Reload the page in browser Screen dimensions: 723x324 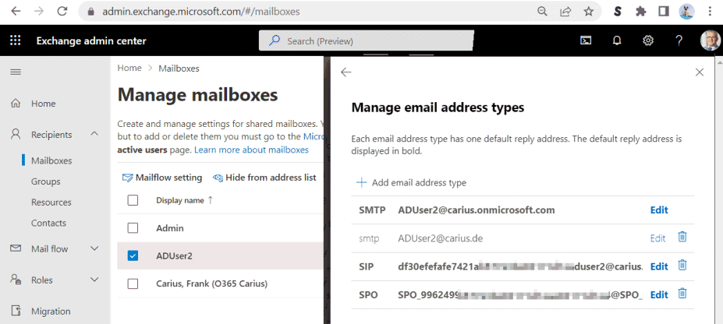[x=62, y=12]
